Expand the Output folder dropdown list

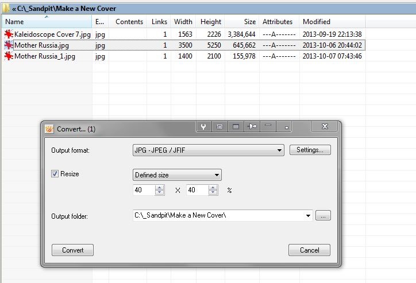[x=308, y=215]
